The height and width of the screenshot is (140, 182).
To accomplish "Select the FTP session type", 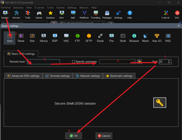I will tap(77, 38).
